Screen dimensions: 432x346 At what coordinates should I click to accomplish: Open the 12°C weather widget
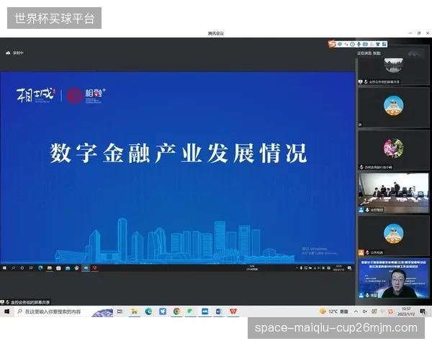click(333, 311)
